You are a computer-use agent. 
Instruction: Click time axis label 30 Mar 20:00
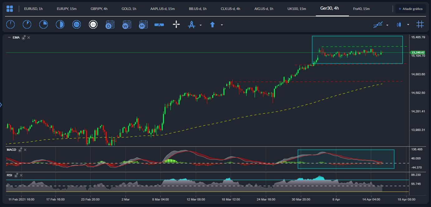click(x=301, y=199)
